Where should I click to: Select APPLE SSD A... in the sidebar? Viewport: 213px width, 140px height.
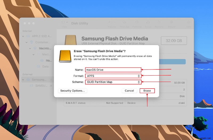coord(42,36)
